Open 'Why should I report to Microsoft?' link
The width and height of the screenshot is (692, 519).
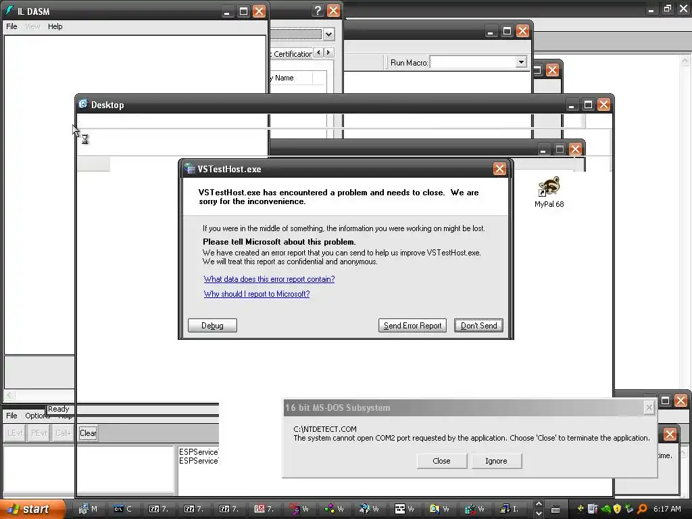pyautogui.click(x=256, y=294)
